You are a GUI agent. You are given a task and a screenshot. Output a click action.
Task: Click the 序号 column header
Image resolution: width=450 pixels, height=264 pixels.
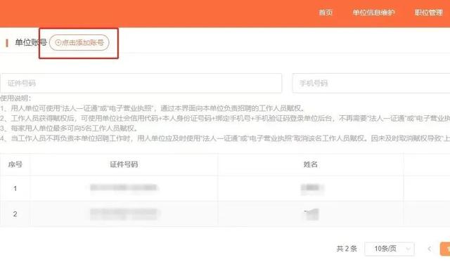(x=15, y=164)
